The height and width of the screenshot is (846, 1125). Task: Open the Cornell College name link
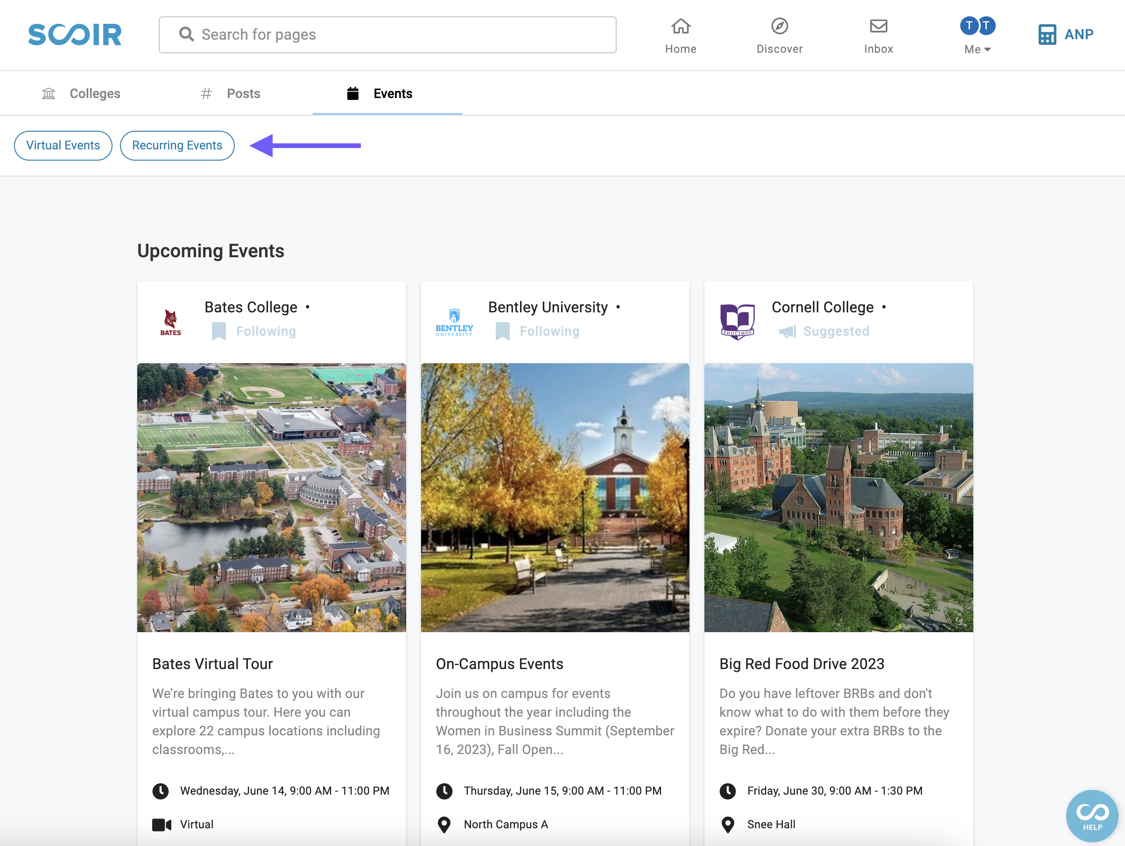coord(823,307)
